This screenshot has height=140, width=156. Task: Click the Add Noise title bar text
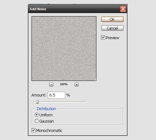[38, 9]
